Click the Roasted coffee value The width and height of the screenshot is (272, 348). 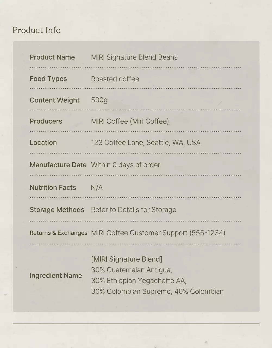115,79
